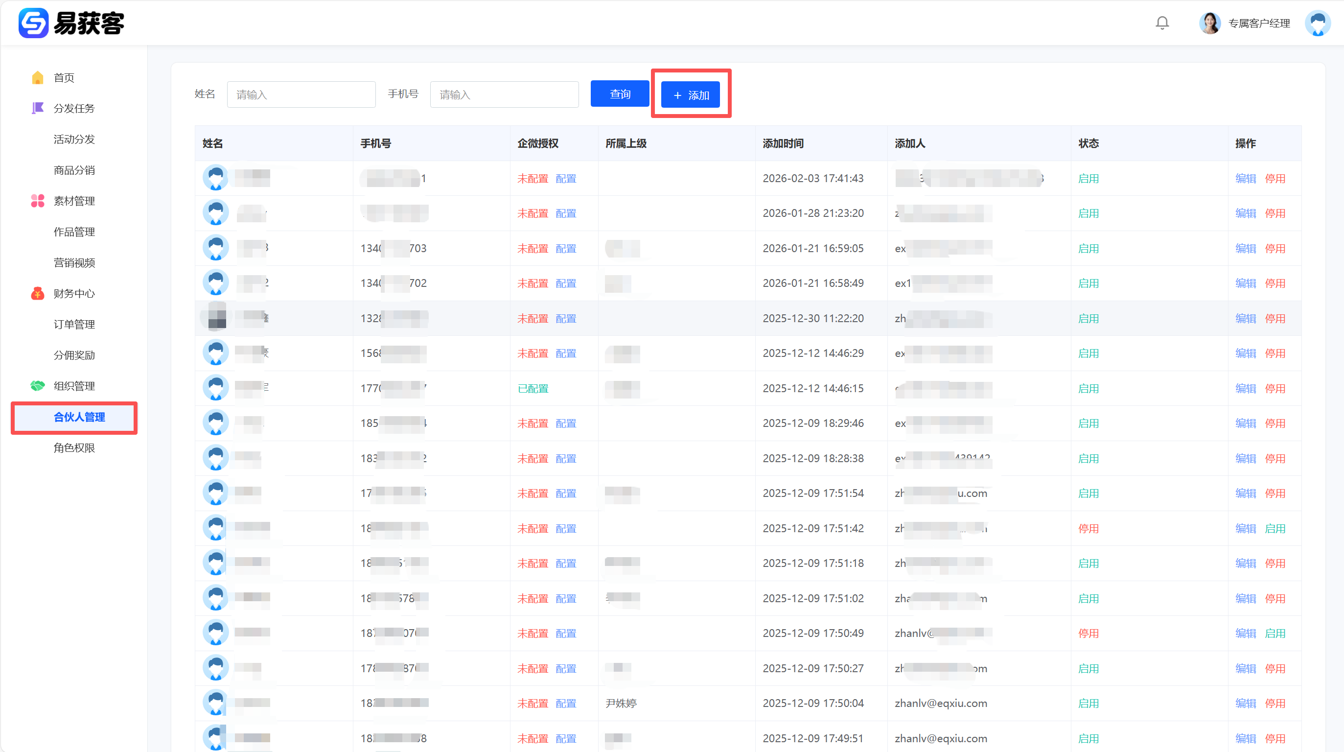Click the 素材管理 four-dots icon
Image resolution: width=1344 pixels, height=752 pixels.
[x=38, y=201]
